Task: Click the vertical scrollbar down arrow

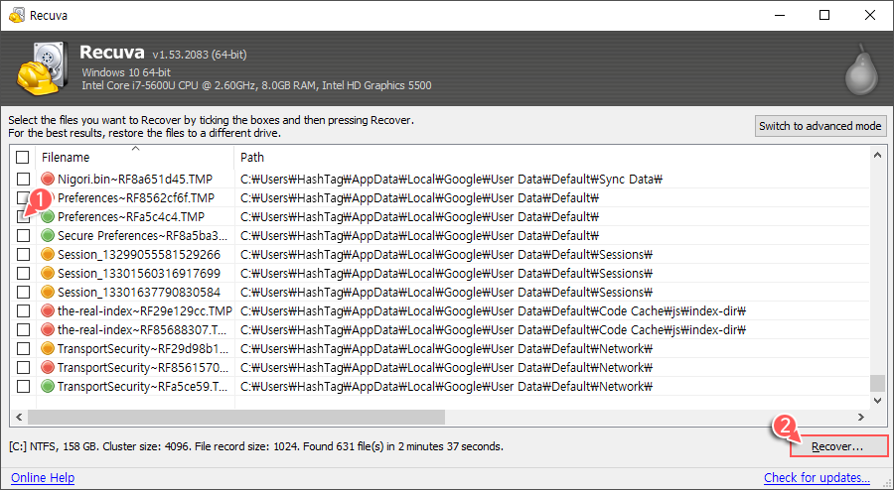Action: tap(877, 401)
